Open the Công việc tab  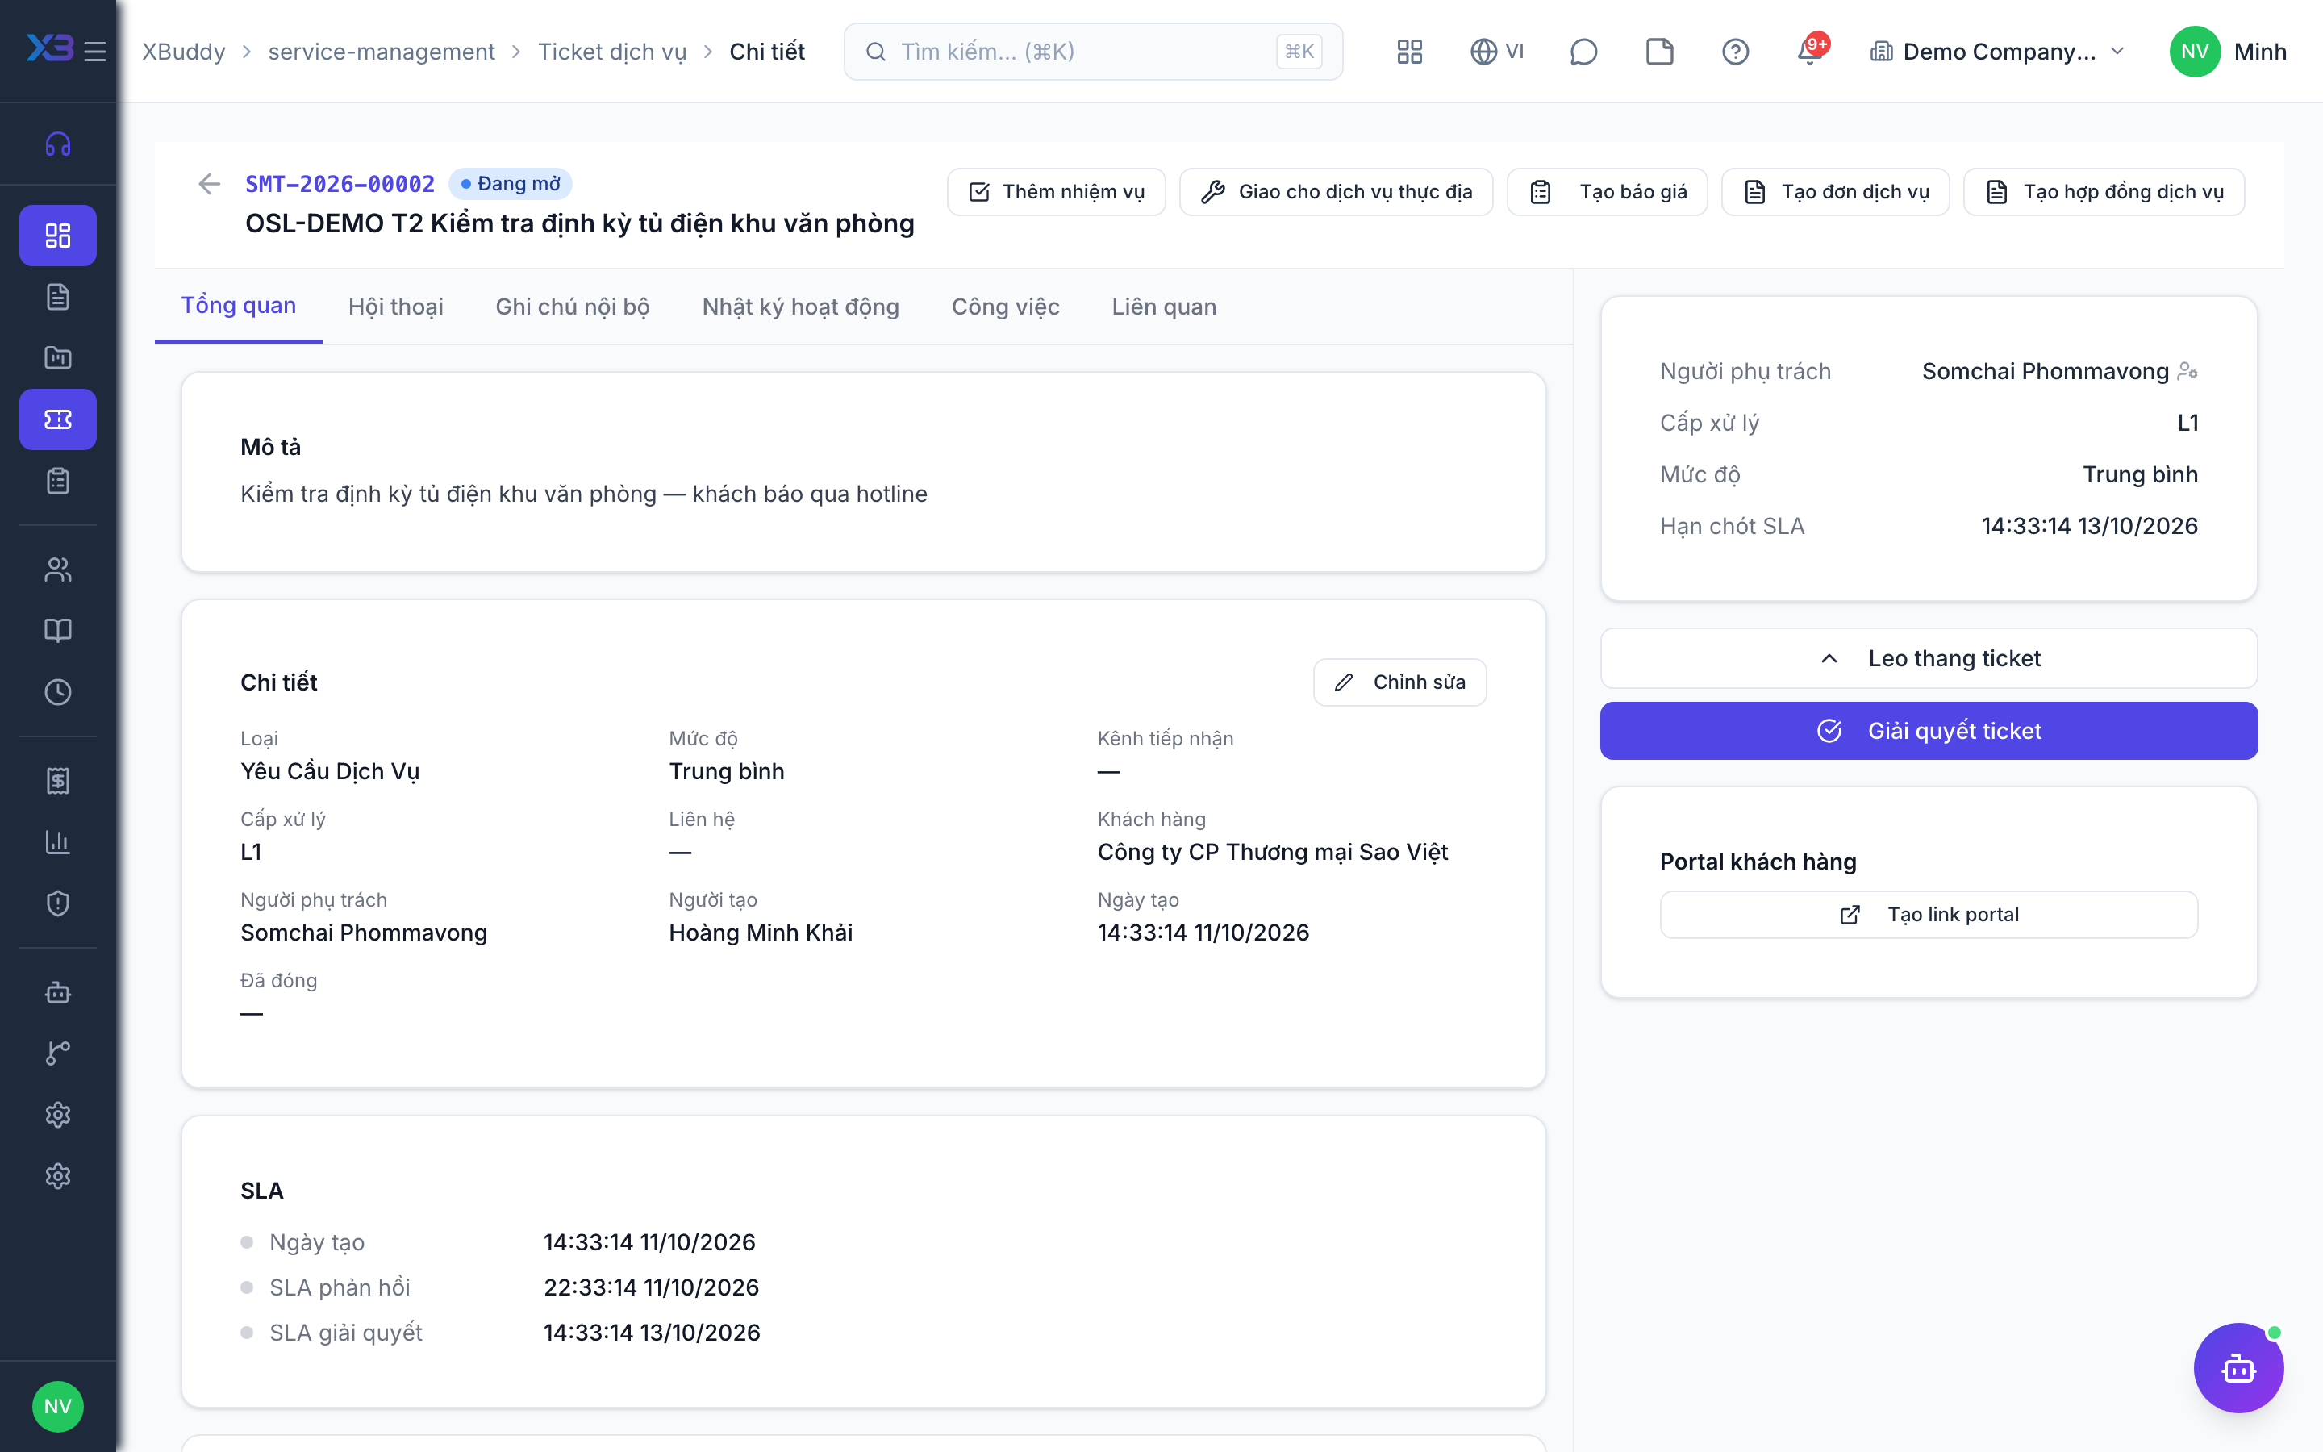1005,307
